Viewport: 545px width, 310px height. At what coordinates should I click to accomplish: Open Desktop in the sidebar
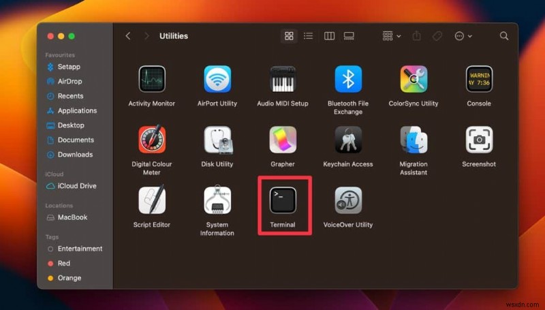(x=65, y=125)
